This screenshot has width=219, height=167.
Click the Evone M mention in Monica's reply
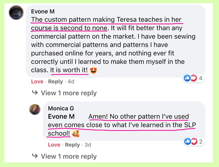click(x=62, y=116)
